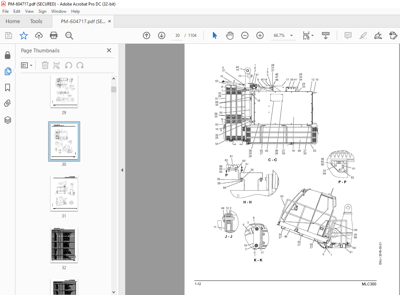The image size is (400, 295).
Task: Activate the Selection arrow tool
Action: tap(215, 35)
